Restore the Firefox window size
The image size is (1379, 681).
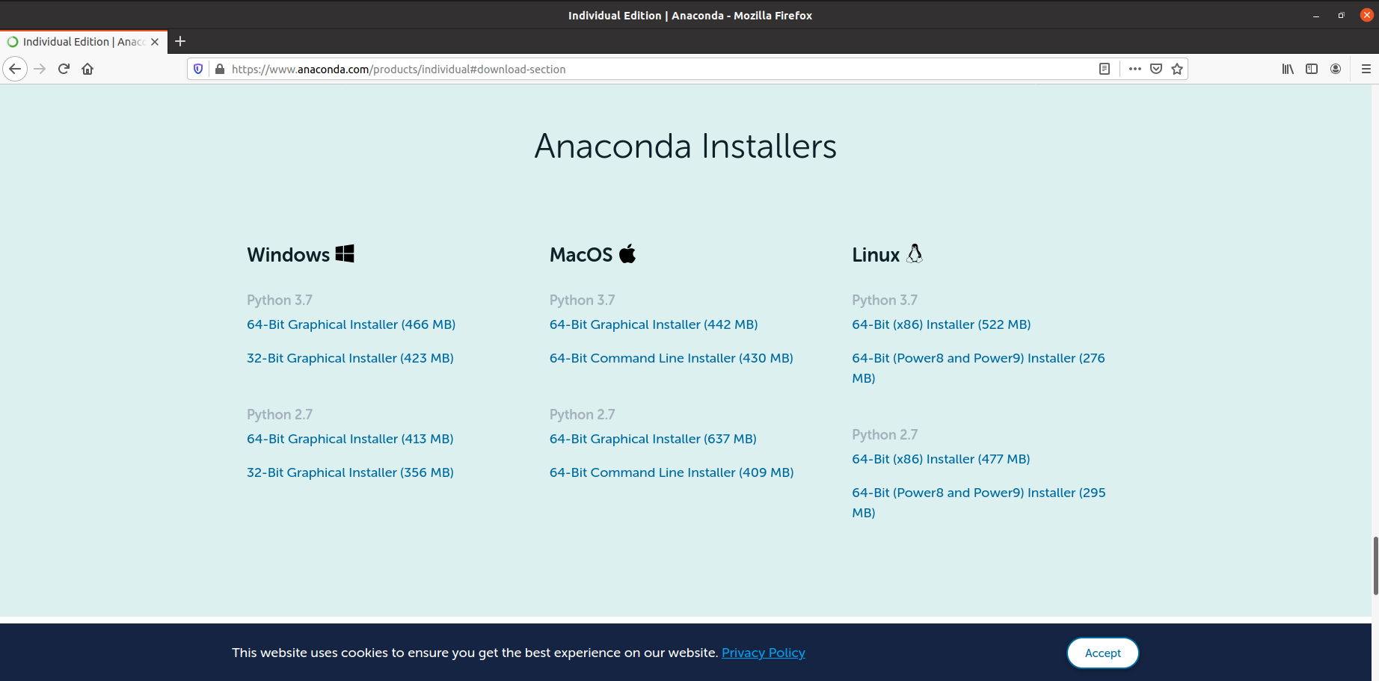click(1341, 15)
